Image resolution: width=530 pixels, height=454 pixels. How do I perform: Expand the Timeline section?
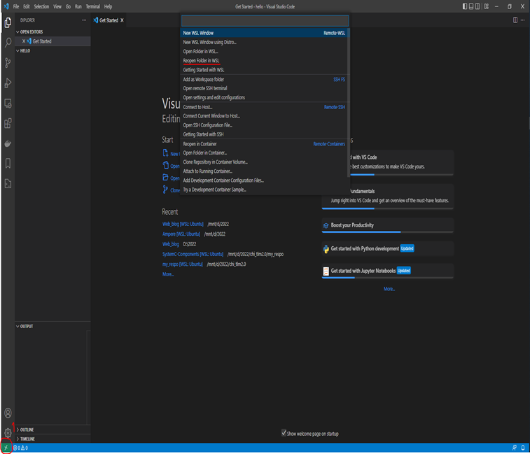coord(26,439)
